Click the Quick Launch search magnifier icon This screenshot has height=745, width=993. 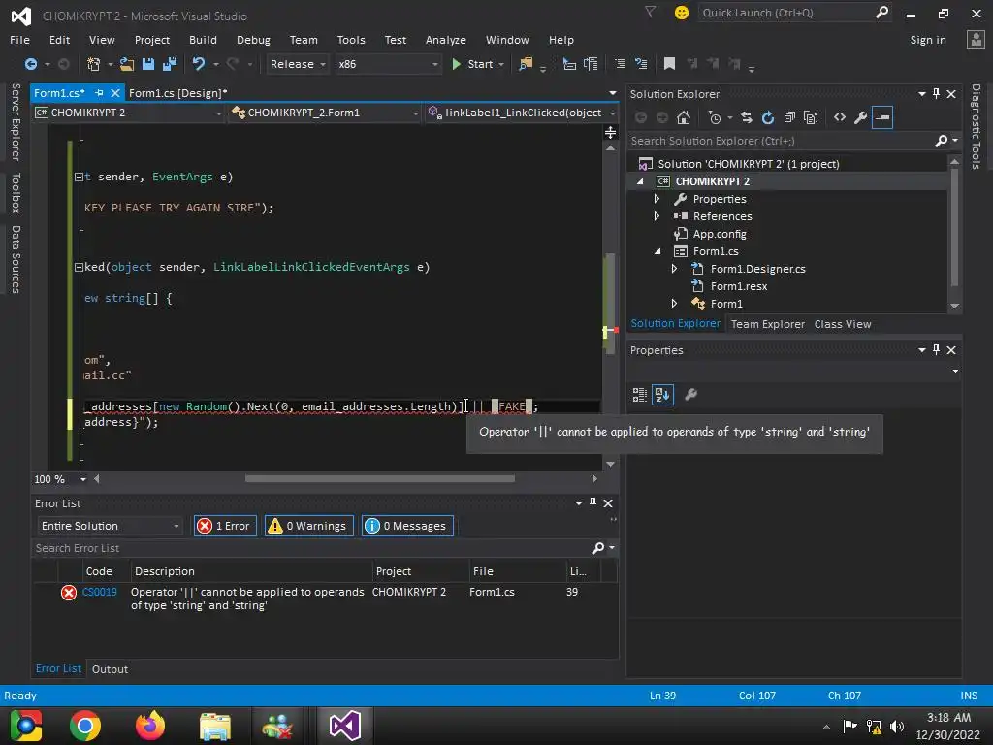(881, 12)
